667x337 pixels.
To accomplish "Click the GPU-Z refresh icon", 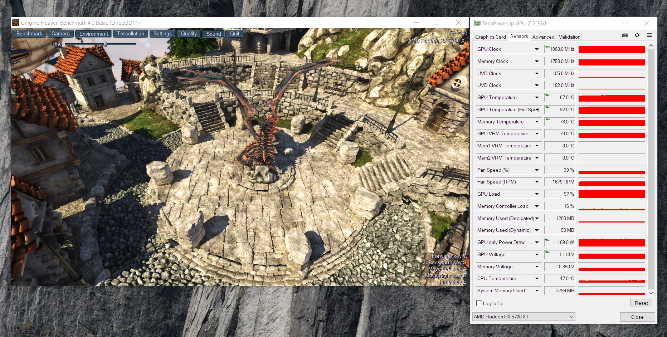I will [637, 35].
